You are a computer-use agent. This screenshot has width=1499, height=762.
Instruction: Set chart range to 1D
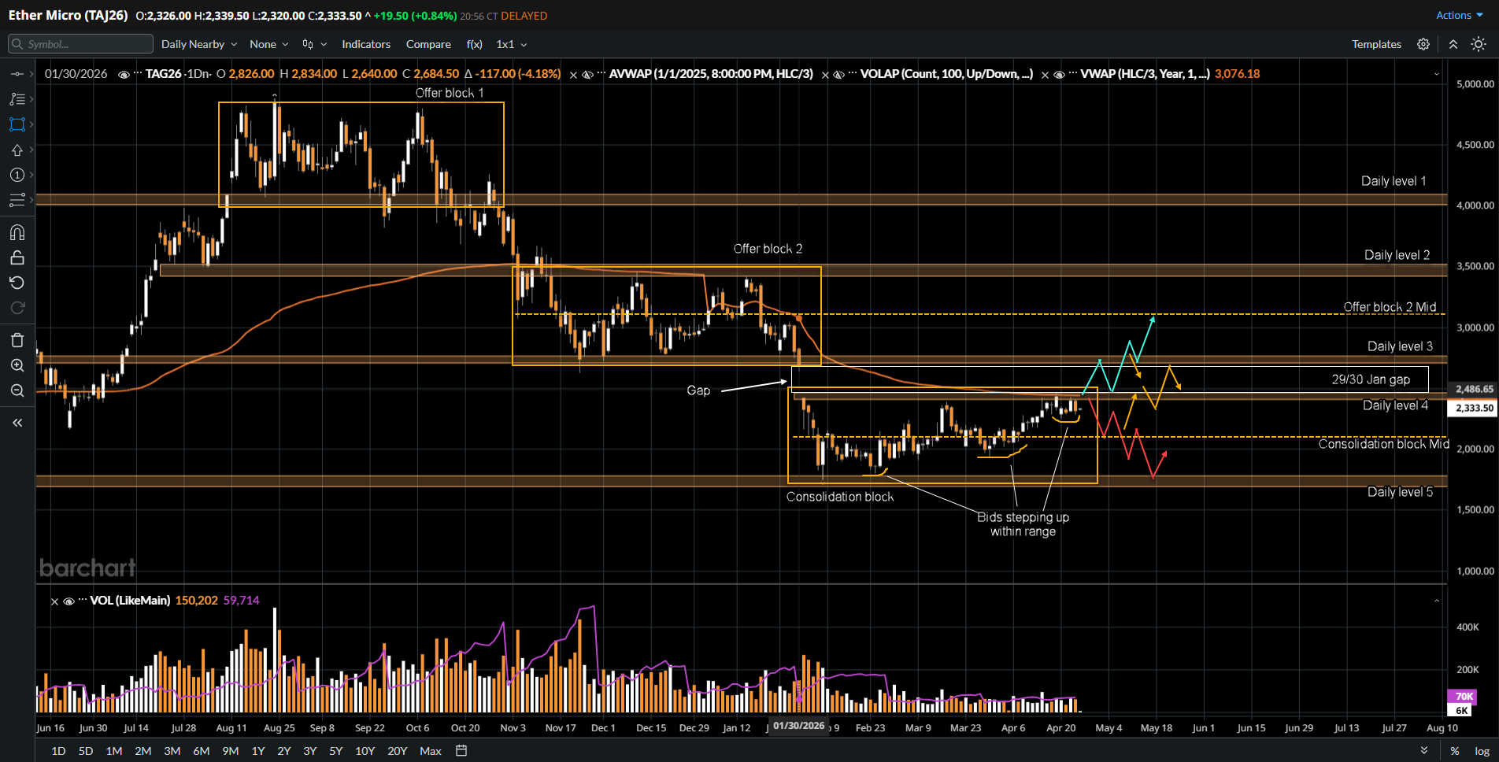click(58, 751)
